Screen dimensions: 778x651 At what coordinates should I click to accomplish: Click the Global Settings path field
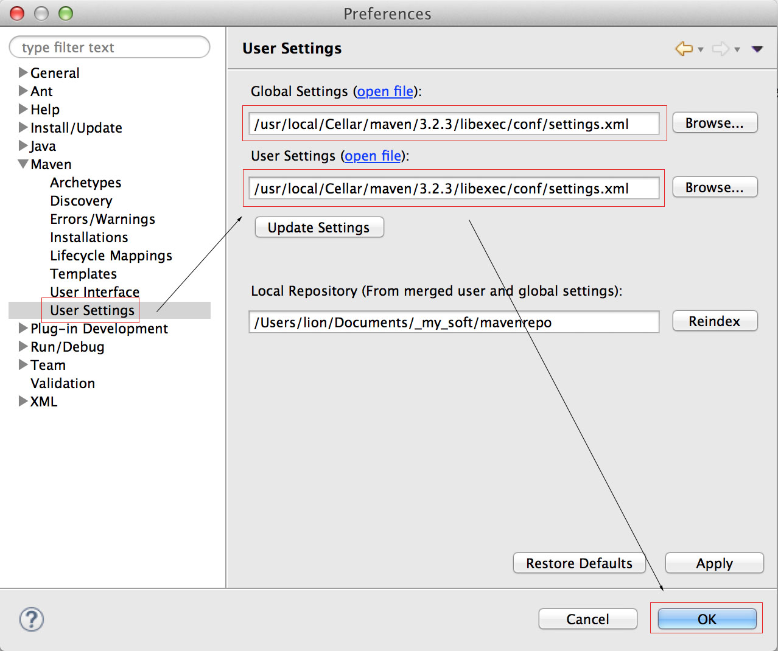pyautogui.click(x=454, y=124)
